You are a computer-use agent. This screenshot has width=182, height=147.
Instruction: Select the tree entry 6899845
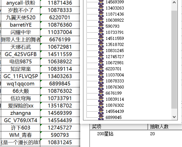click(113, 117)
